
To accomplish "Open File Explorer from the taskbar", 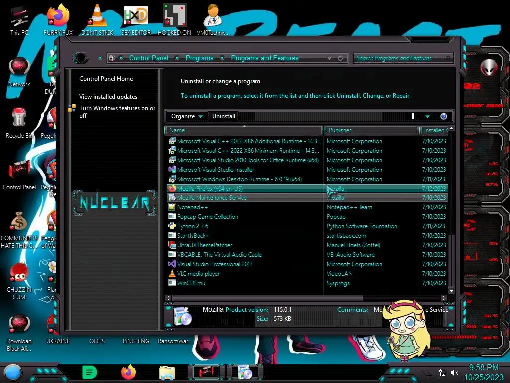I will pos(167,373).
